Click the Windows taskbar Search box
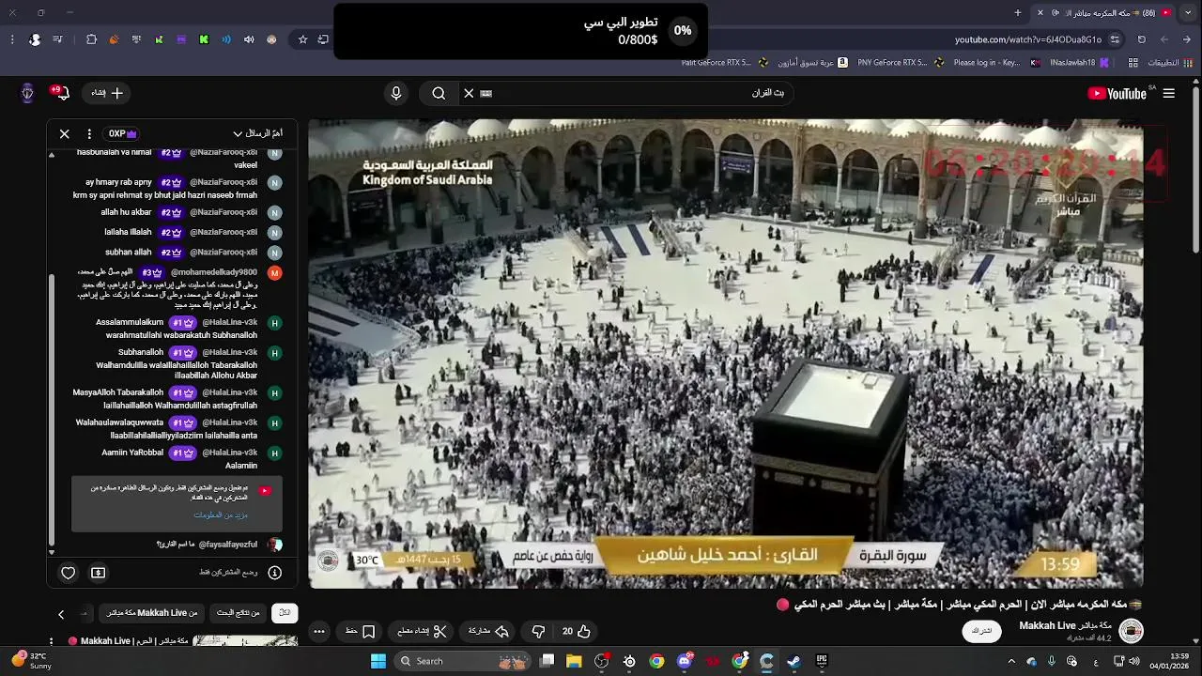 (462, 661)
